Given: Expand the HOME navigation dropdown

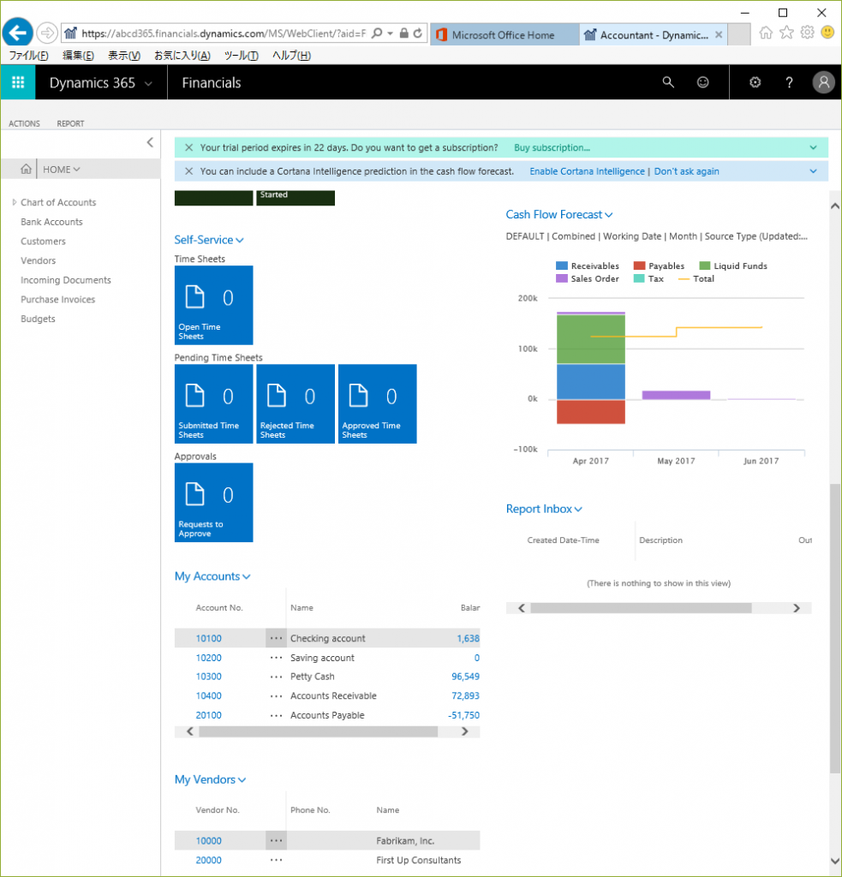Looking at the screenshot, I should coord(76,170).
